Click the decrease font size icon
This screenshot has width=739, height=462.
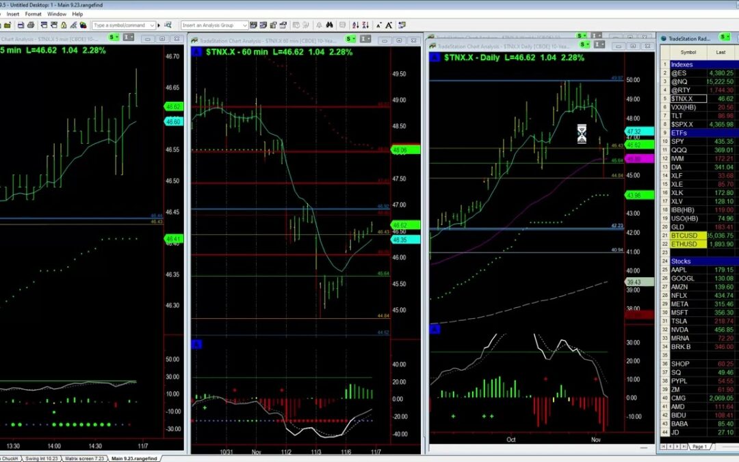pyautogui.click(x=378, y=25)
